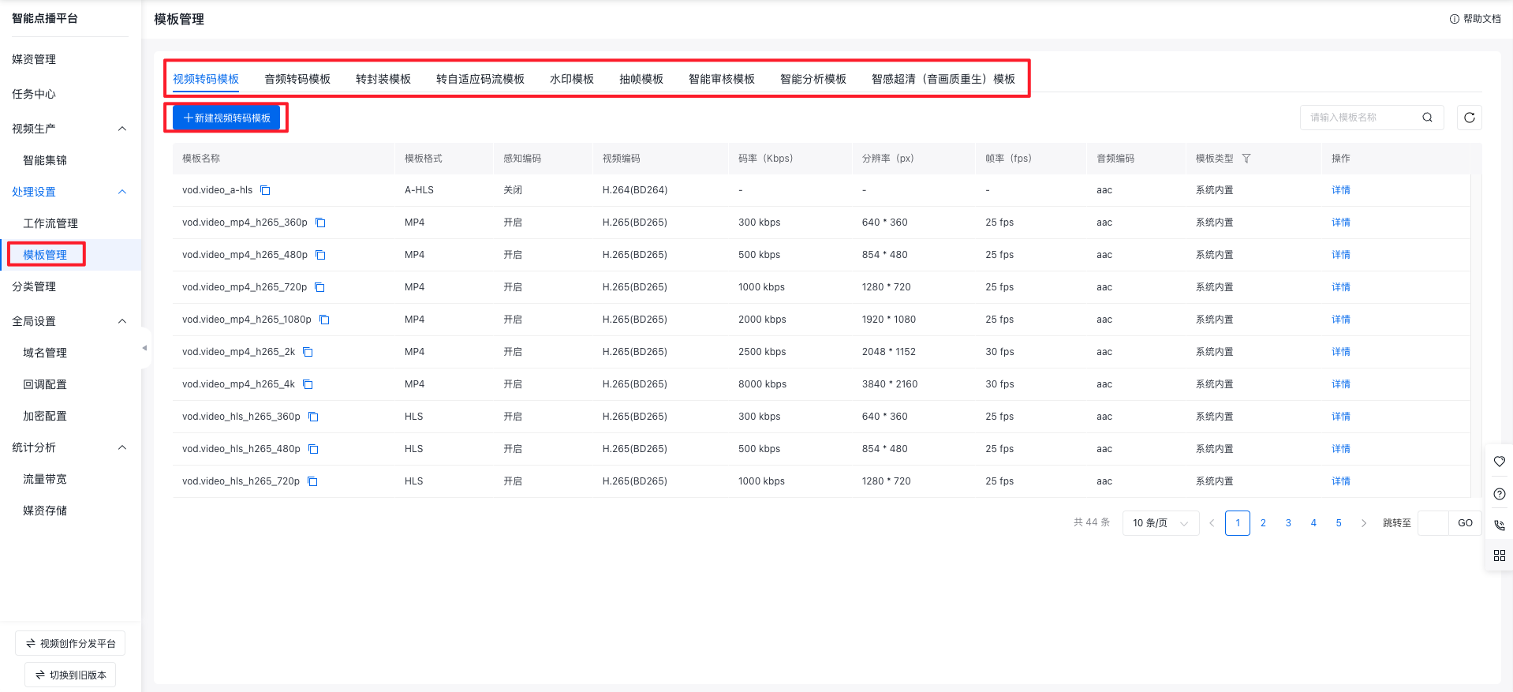Image resolution: width=1513 pixels, height=692 pixels.
Task: Open 详情 for vod.video_mp4_h265_1080p
Action: (x=1341, y=320)
